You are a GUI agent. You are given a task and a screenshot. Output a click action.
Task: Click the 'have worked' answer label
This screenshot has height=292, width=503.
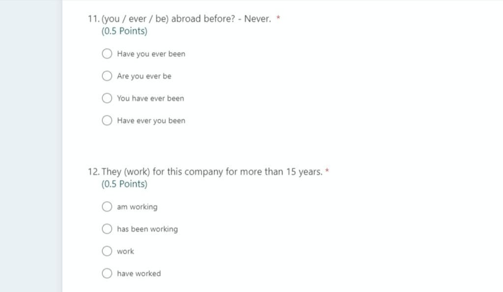[139, 273]
